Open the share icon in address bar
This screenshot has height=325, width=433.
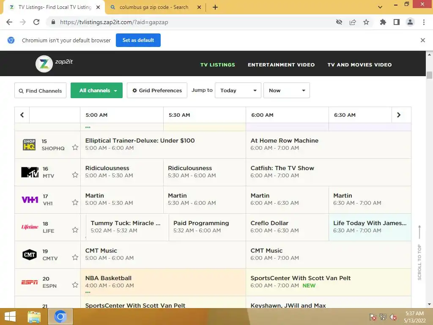[x=353, y=22]
